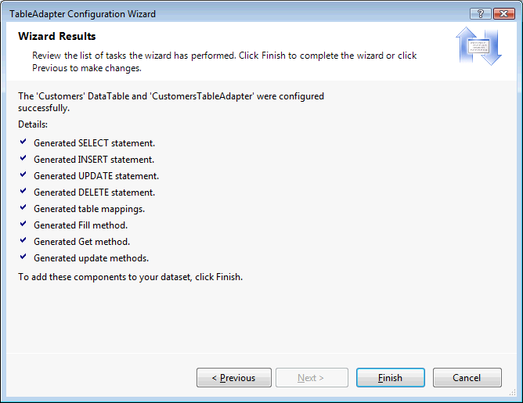
Task: Open help using the title bar question mark
Action: point(481,14)
